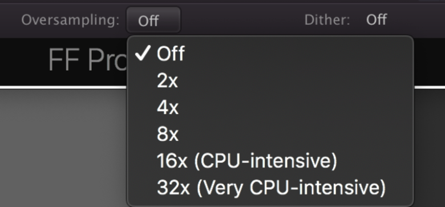The height and width of the screenshot is (207, 445).
Task: Click the Off value beside Dither
Action: pyautogui.click(x=377, y=20)
